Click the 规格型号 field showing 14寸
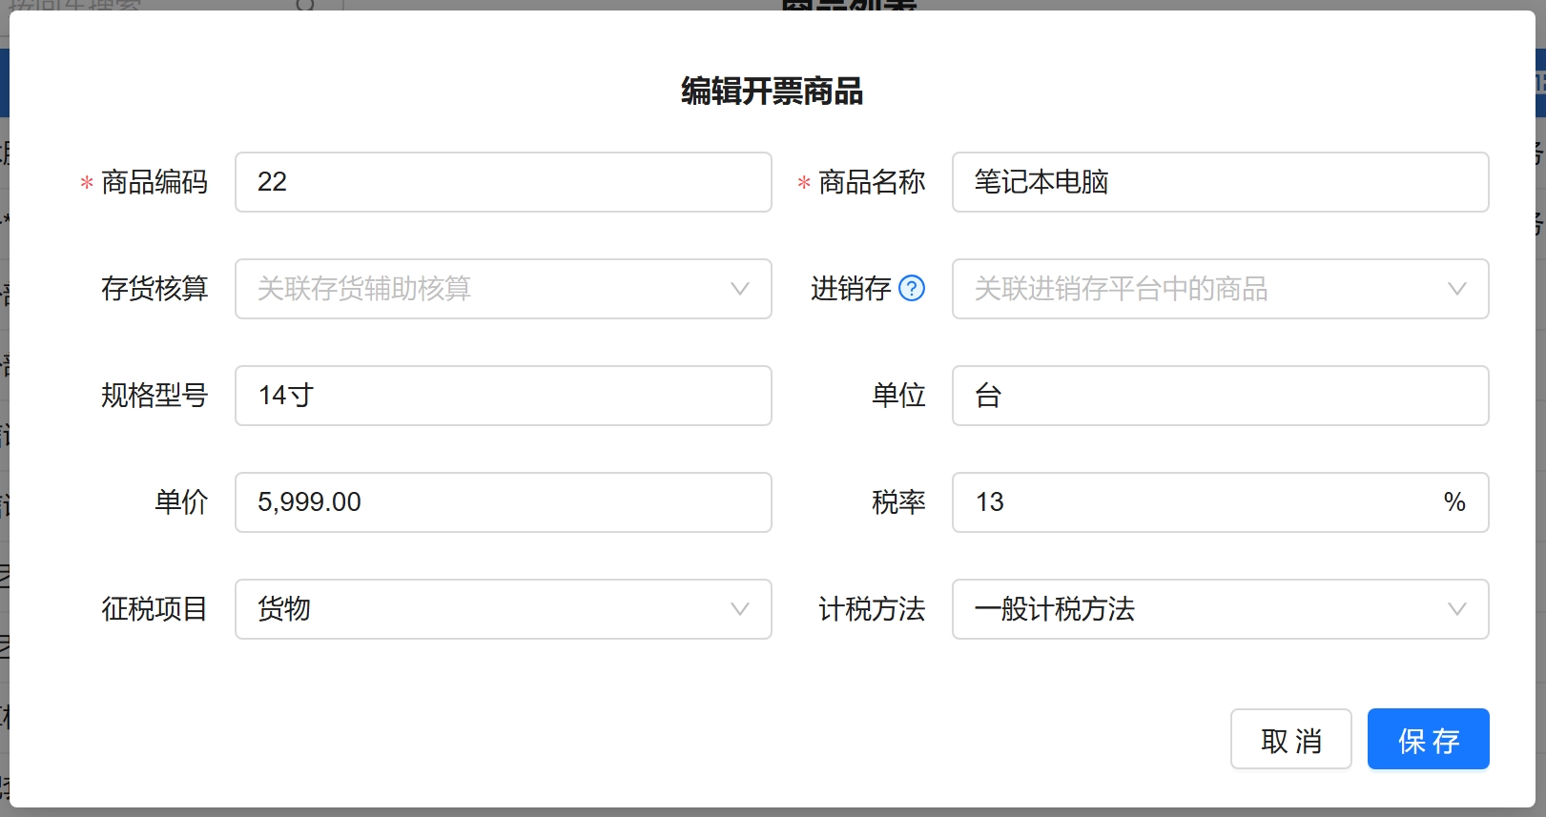The image size is (1546, 817). tap(503, 396)
